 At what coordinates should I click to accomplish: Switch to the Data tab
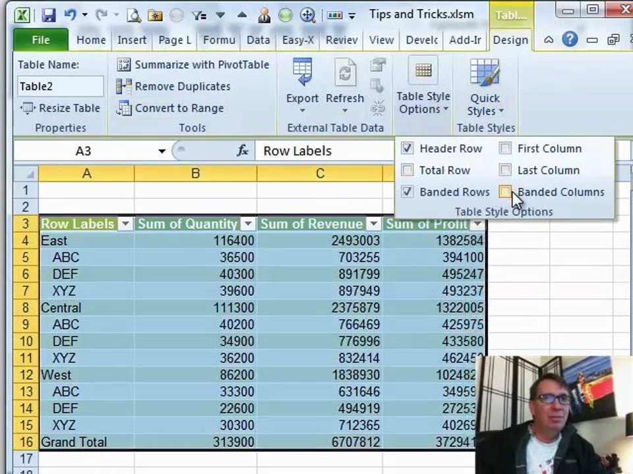pos(258,40)
